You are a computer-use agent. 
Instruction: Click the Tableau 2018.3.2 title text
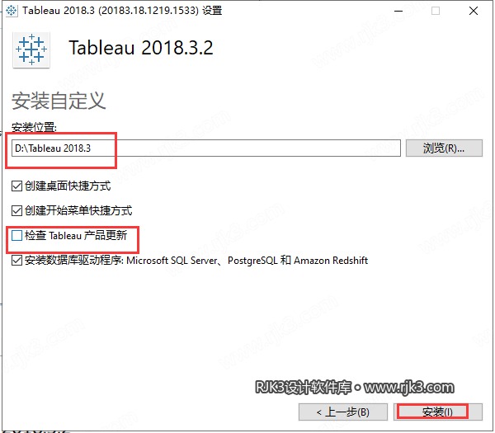(141, 48)
